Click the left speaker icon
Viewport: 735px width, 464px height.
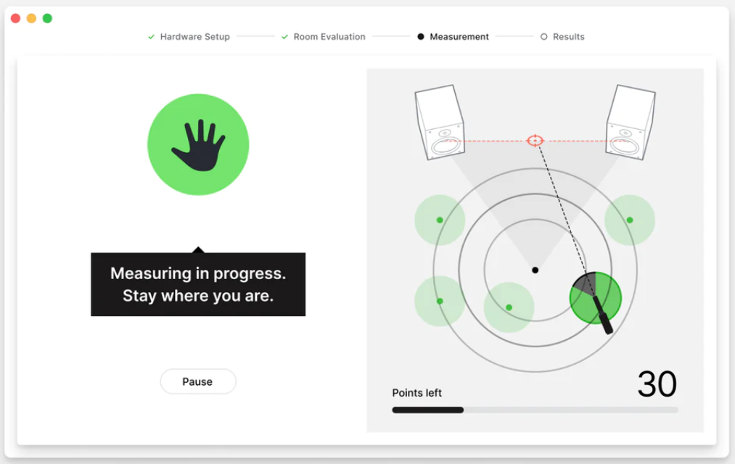click(x=440, y=123)
